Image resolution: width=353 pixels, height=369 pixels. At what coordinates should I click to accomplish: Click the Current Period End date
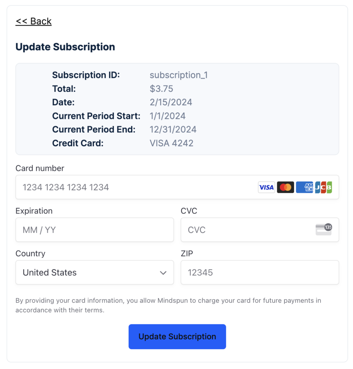173,129
